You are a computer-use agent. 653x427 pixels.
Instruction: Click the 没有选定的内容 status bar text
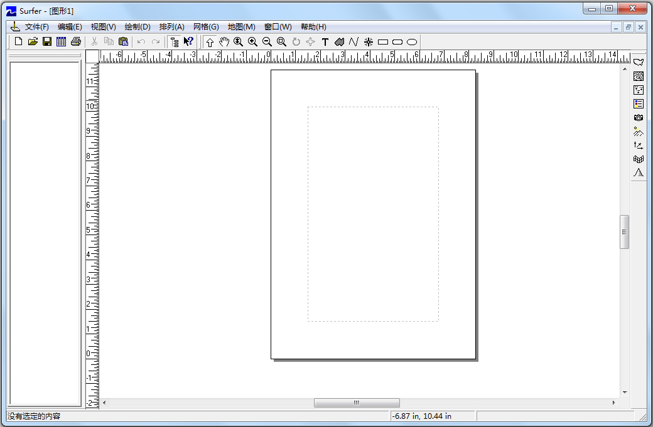[x=34, y=416]
